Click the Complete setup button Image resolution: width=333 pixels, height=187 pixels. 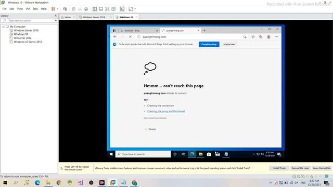coord(209,44)
